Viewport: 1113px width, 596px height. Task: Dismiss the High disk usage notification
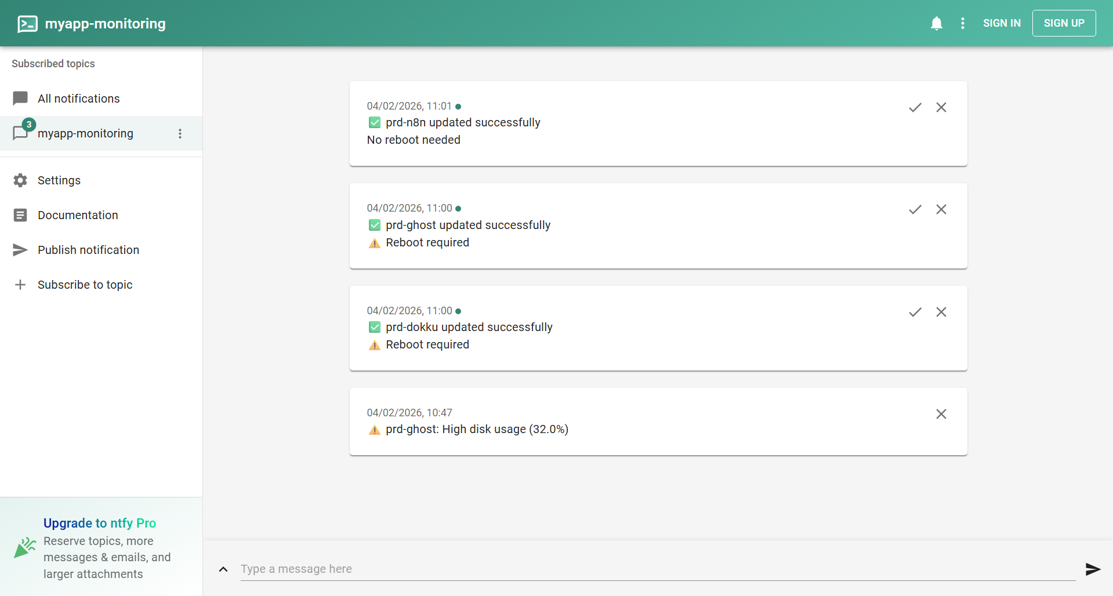click(941, 414)
